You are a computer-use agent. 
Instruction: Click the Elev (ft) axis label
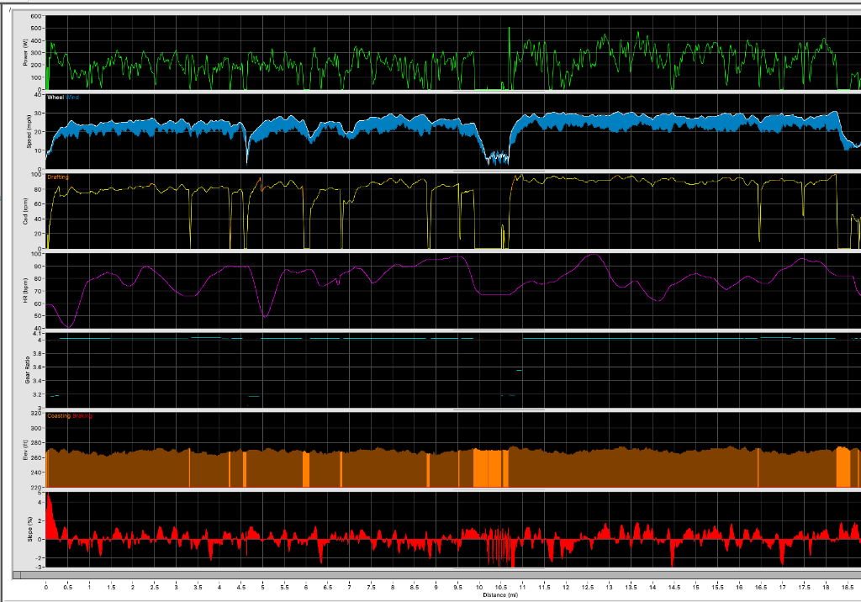(26, 450)
